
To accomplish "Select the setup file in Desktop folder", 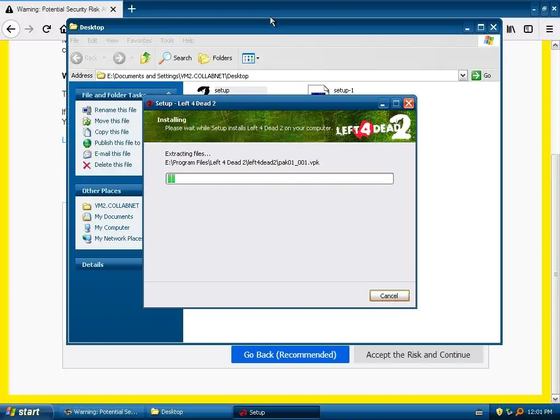I will [x=222, y=90].
